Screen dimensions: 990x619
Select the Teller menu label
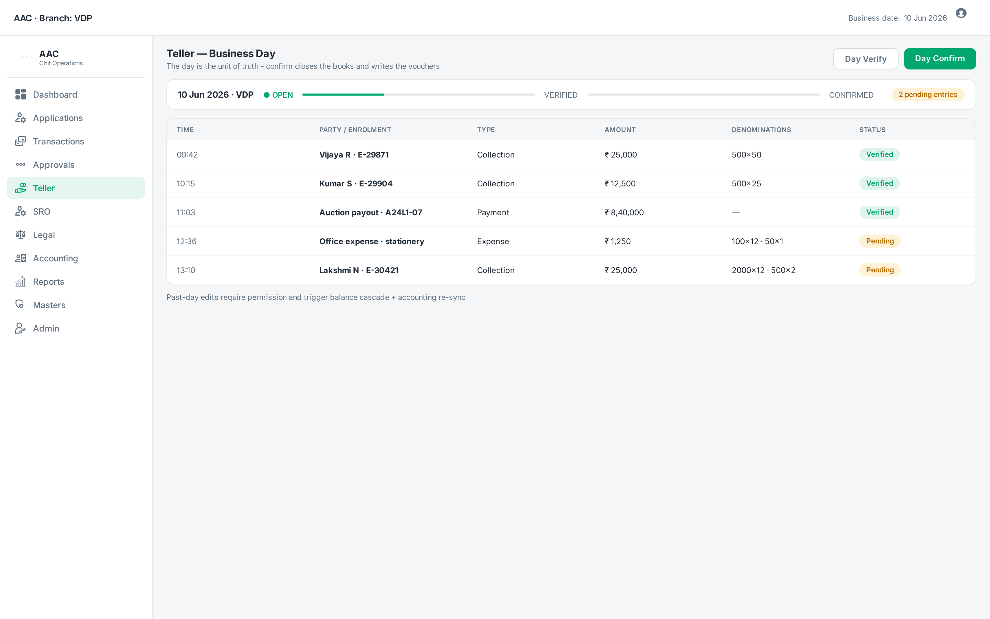tap(44, 188)
